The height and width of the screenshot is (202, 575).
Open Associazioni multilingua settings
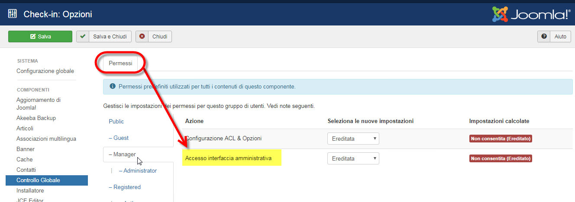click(x=46, y=139)
